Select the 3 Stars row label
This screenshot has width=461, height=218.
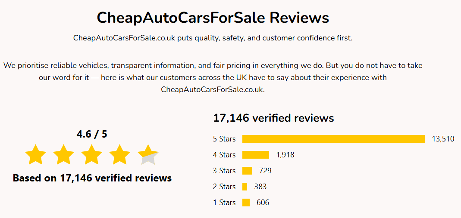coord(224,171)
